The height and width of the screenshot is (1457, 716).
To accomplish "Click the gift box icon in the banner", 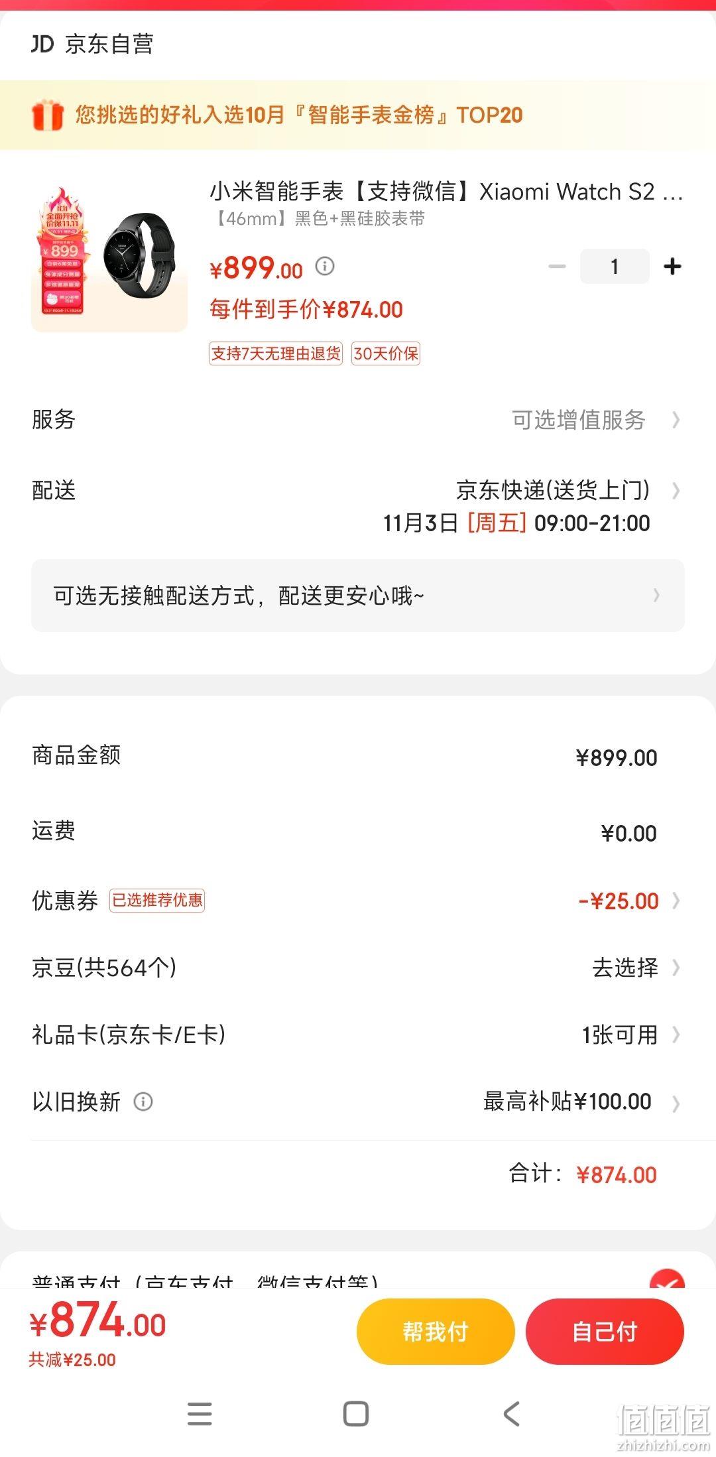I will (x=47, y=115).
